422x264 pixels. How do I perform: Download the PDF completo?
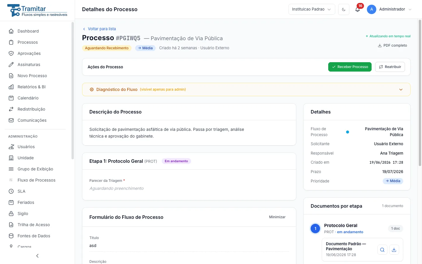pyautogui.click(x=392, y=45)
